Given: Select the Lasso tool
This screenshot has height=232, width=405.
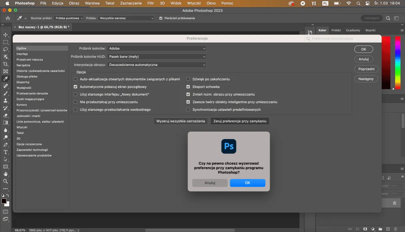Looking at the screenshot, I should point(5,49).
